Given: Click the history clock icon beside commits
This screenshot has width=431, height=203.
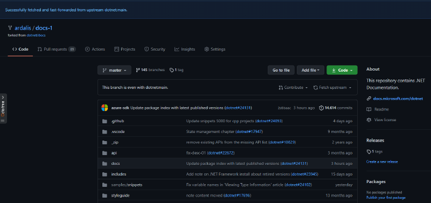Looking at the screenshot, I should coord(321,108).
